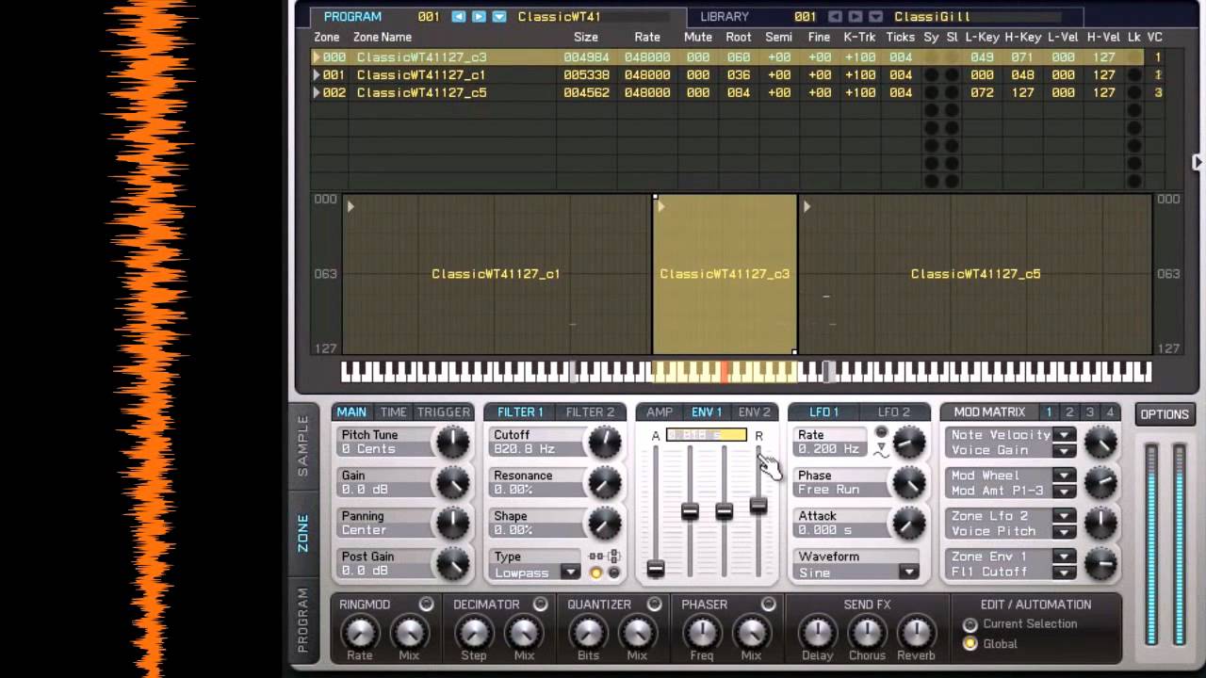
Task: Open the AMP envelope tab
Action: coord(660,412)
